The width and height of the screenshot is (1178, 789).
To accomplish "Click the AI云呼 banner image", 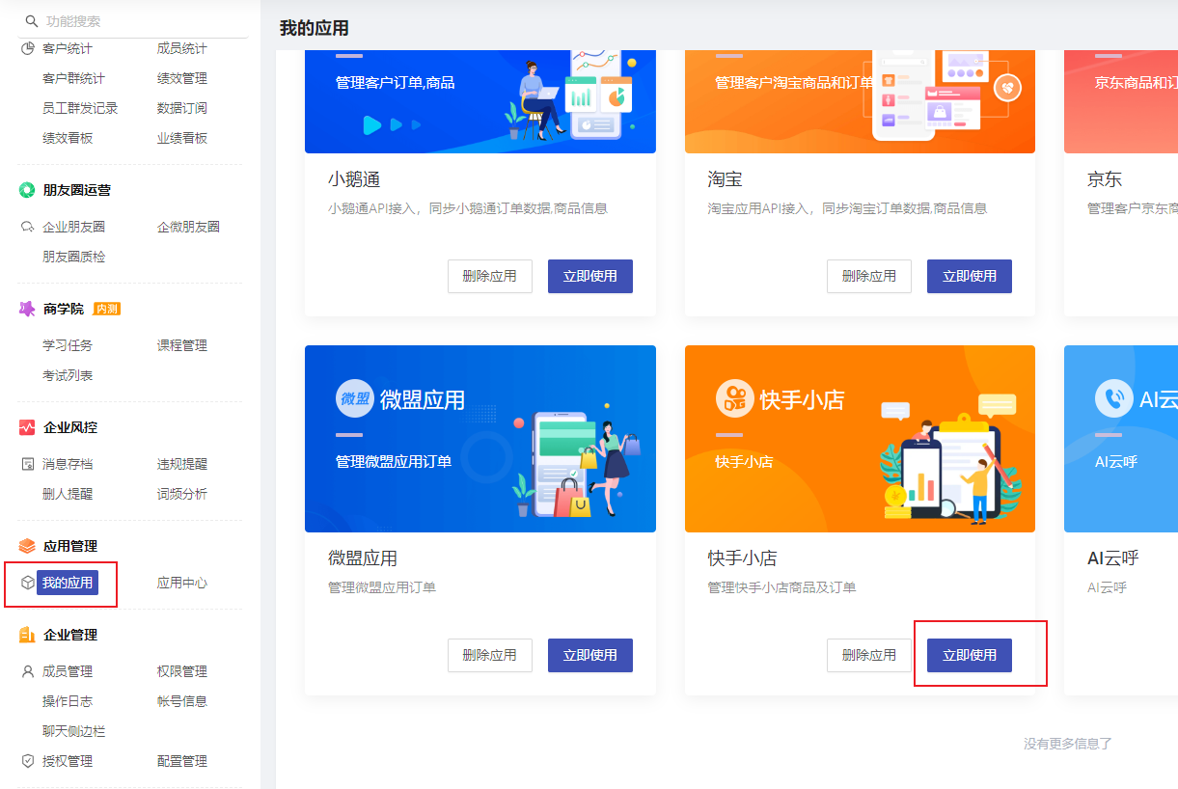I will [x=1121, y=439].
